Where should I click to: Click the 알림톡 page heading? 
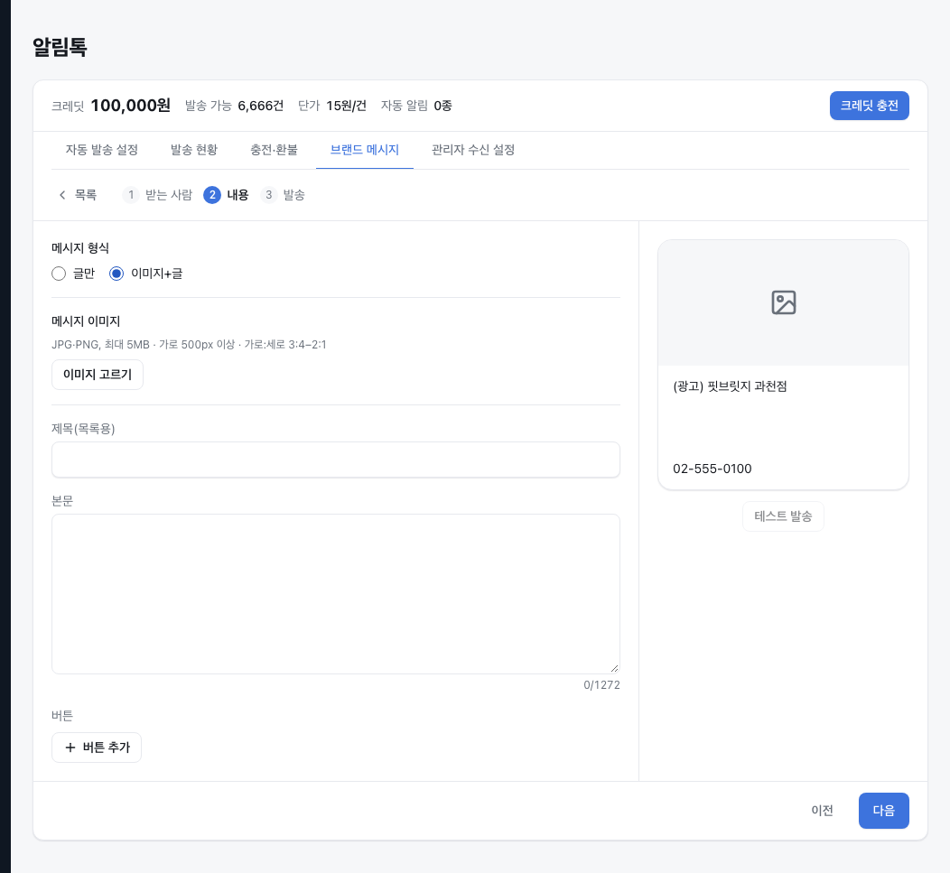(60, 47)
